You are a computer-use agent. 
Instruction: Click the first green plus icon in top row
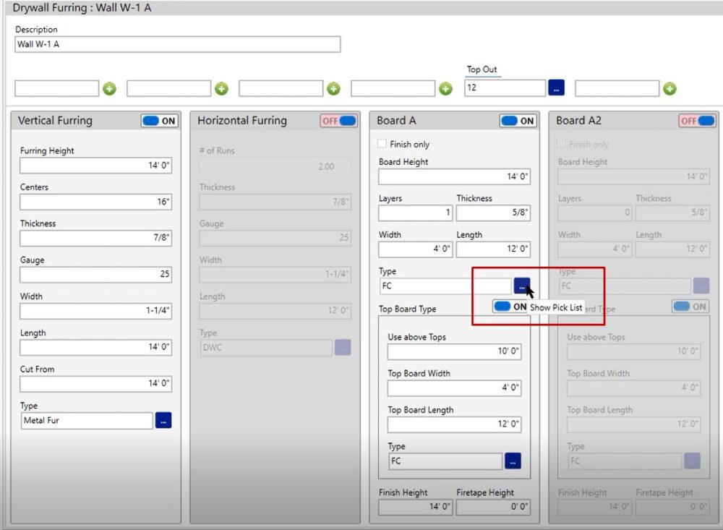point(109,89)
